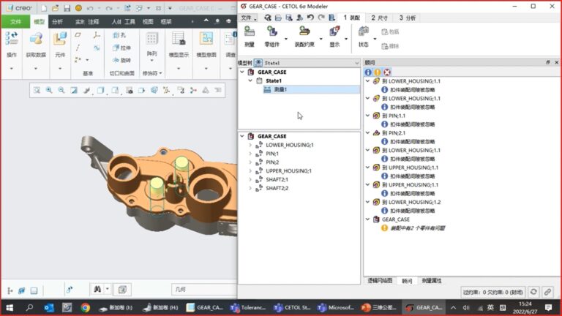Click the undo icon in CETOL toolbar
Viewport: 562px width, 316px height.
[310, 18]
